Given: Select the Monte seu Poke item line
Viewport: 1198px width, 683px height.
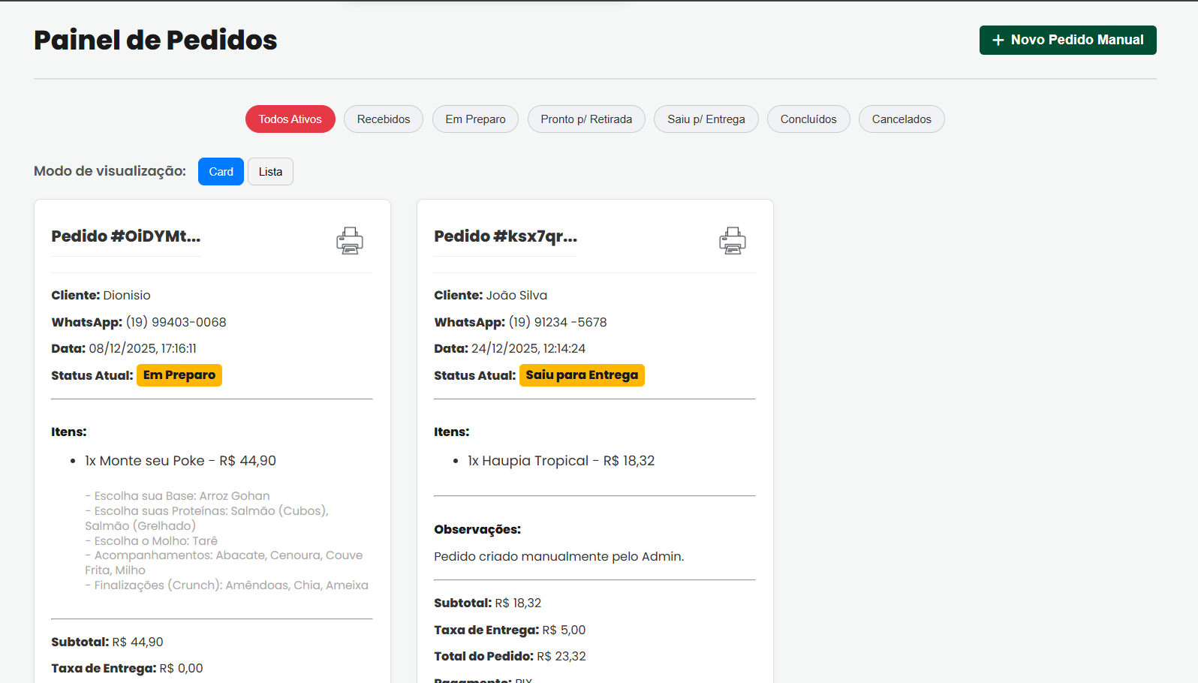Looking at the screenshot, I should [180, 461].
